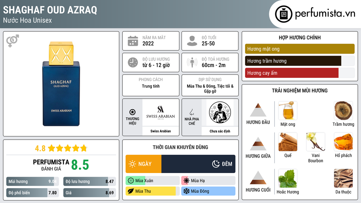Select the Hoắc Hương patchouli image
The height and width of the screenshot is (203, 361).
coord(288,178)
